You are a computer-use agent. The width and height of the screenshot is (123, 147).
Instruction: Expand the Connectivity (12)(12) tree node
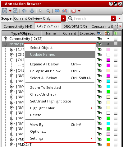[x=5, y=39]
